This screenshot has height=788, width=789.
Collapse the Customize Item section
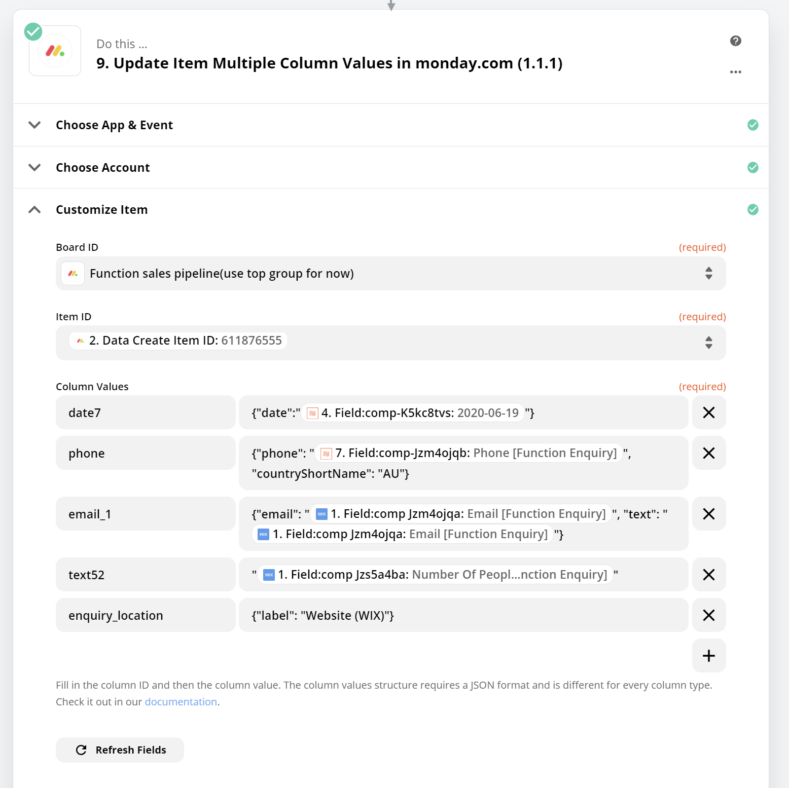34,209
